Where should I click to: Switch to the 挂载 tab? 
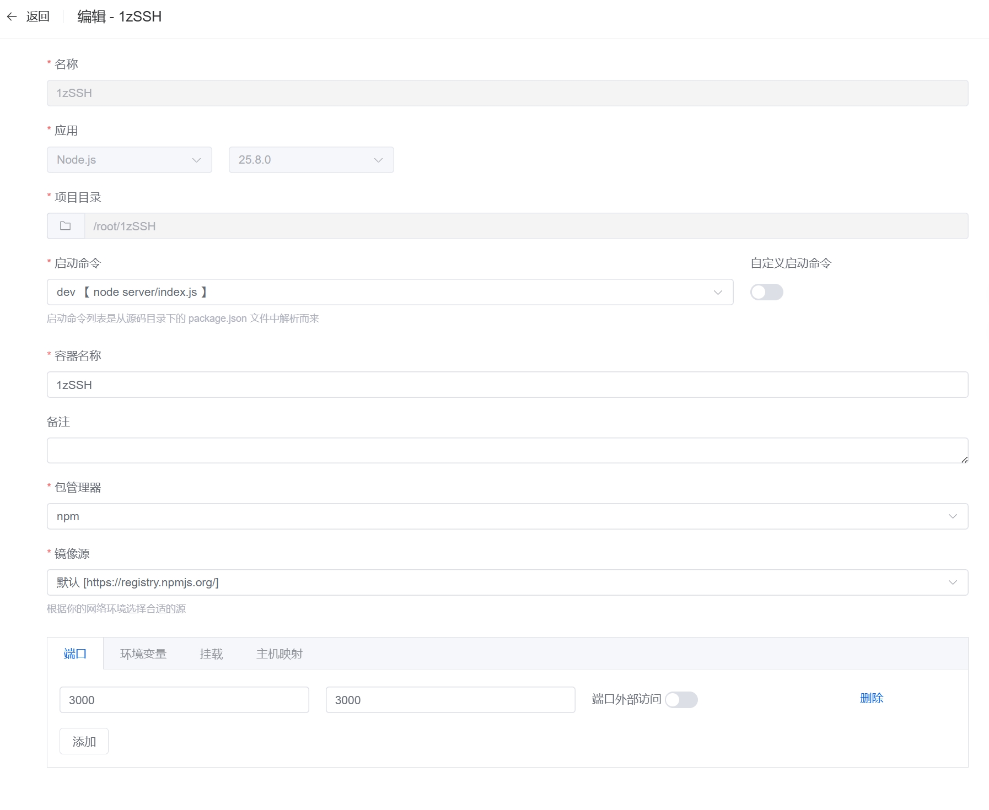(211, 654)
